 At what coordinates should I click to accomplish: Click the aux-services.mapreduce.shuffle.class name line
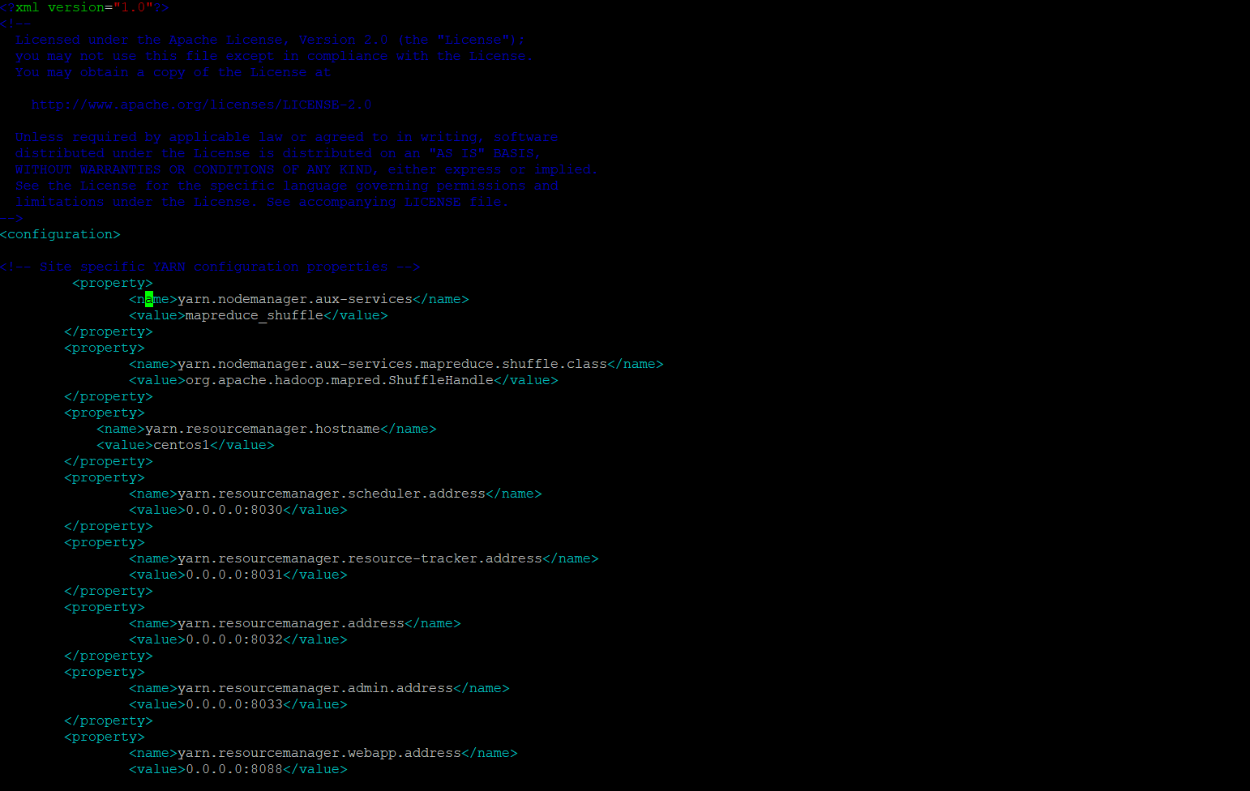pyautogui.click(x=396, y=364)
